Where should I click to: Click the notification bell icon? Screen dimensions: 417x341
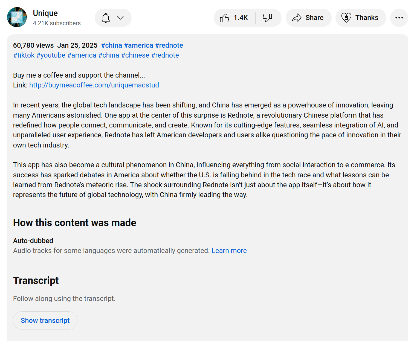click(x=106, y=18)
